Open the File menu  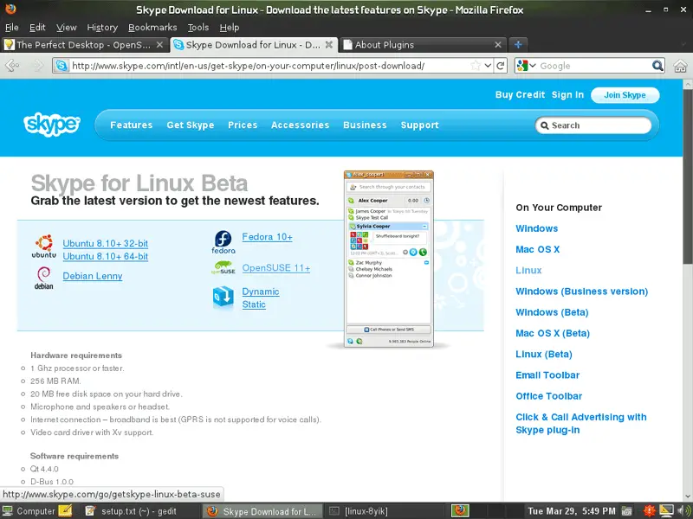coord(11,28)
